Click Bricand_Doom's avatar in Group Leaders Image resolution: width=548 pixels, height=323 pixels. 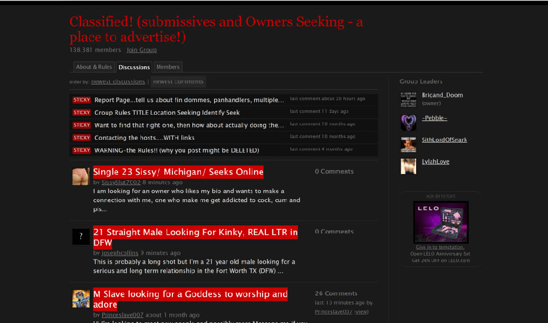pyautogui.click(x=408, y=99)
